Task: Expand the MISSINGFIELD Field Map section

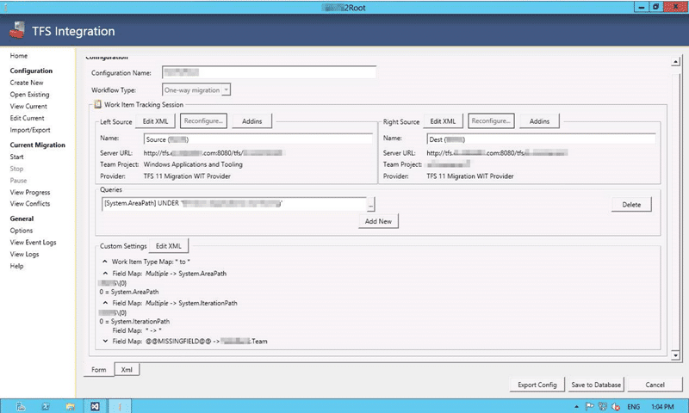Action: click(105, 341)
